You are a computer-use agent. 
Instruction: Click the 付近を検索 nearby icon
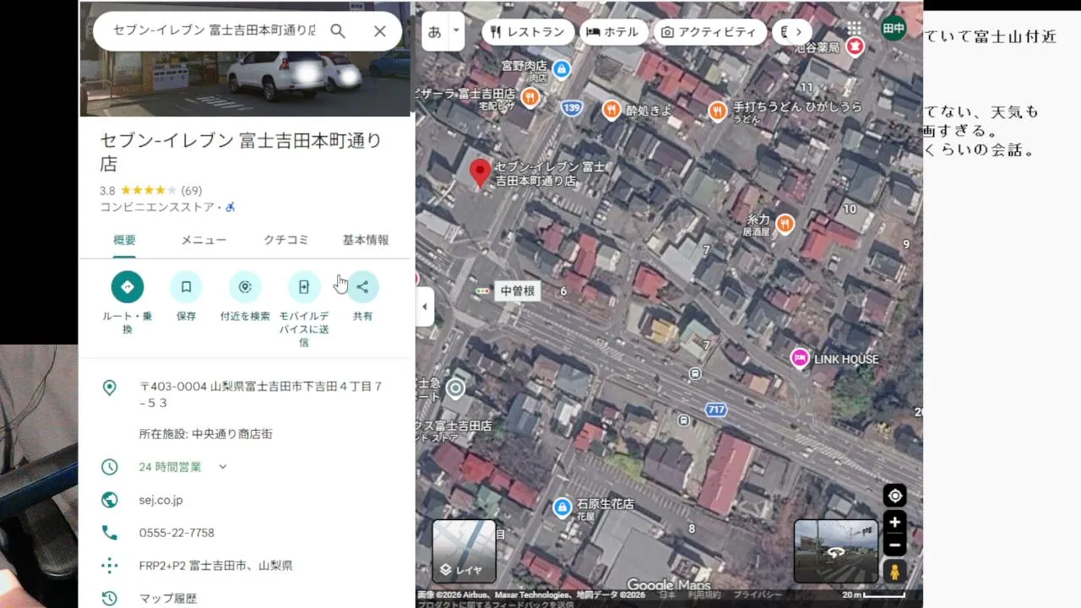(x=245, y=287)
